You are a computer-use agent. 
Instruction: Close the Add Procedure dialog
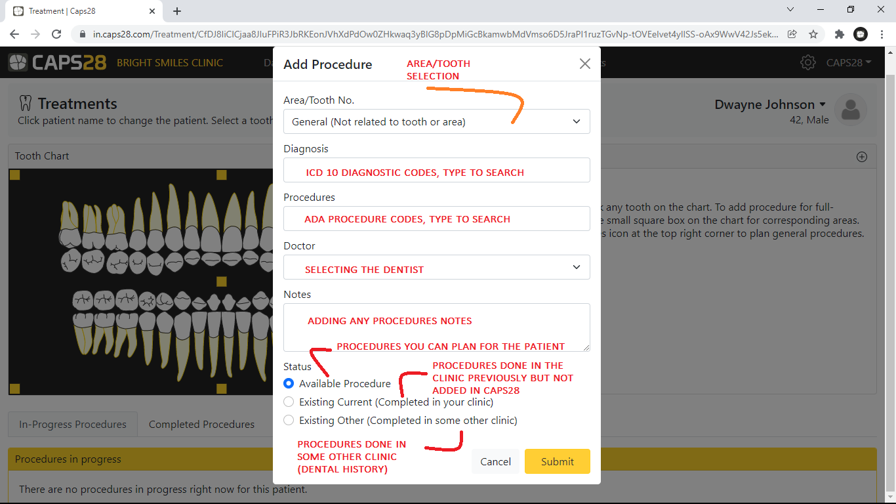(585, 64)
